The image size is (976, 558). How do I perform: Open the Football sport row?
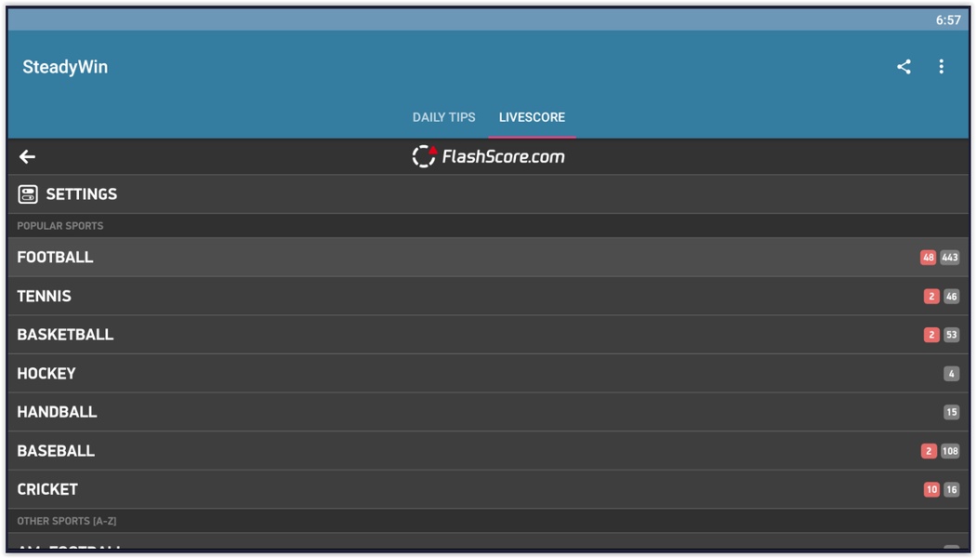pos(488,258)
